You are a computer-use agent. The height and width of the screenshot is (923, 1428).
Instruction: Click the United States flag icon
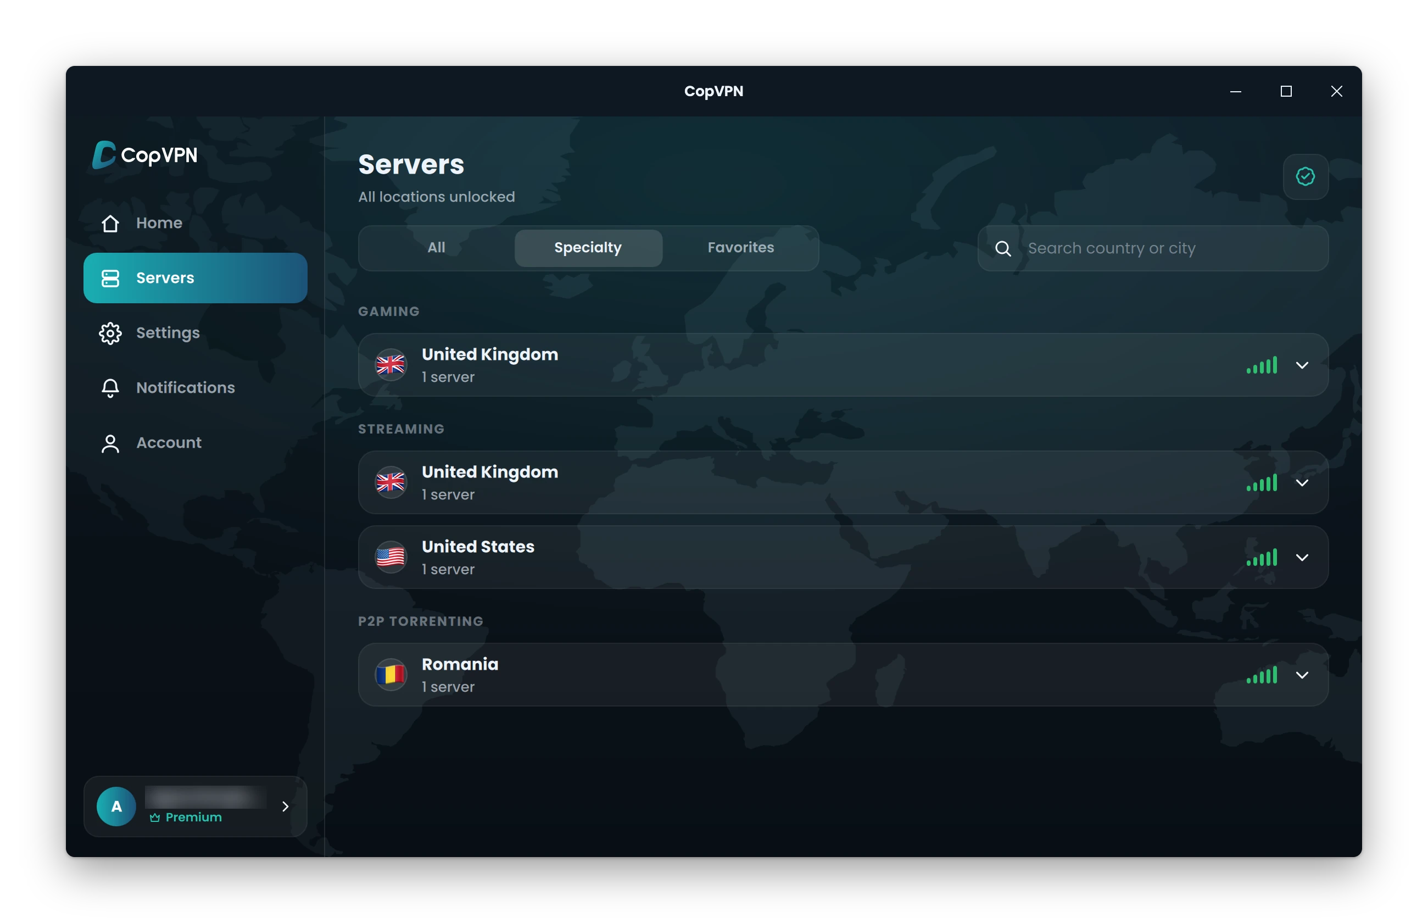click(391, 558)
